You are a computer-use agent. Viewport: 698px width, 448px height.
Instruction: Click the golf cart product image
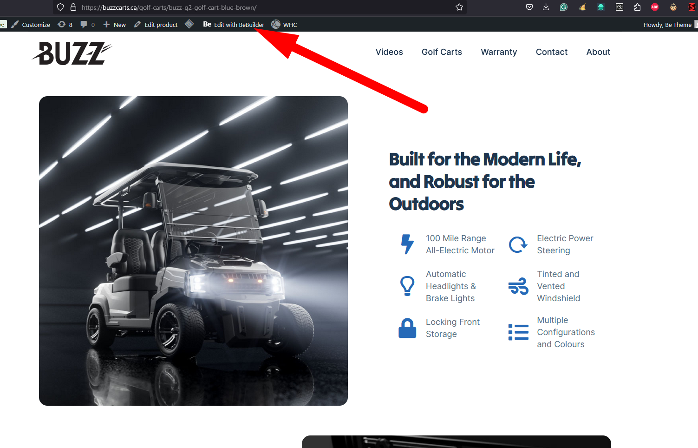click(x=193, y=251)
